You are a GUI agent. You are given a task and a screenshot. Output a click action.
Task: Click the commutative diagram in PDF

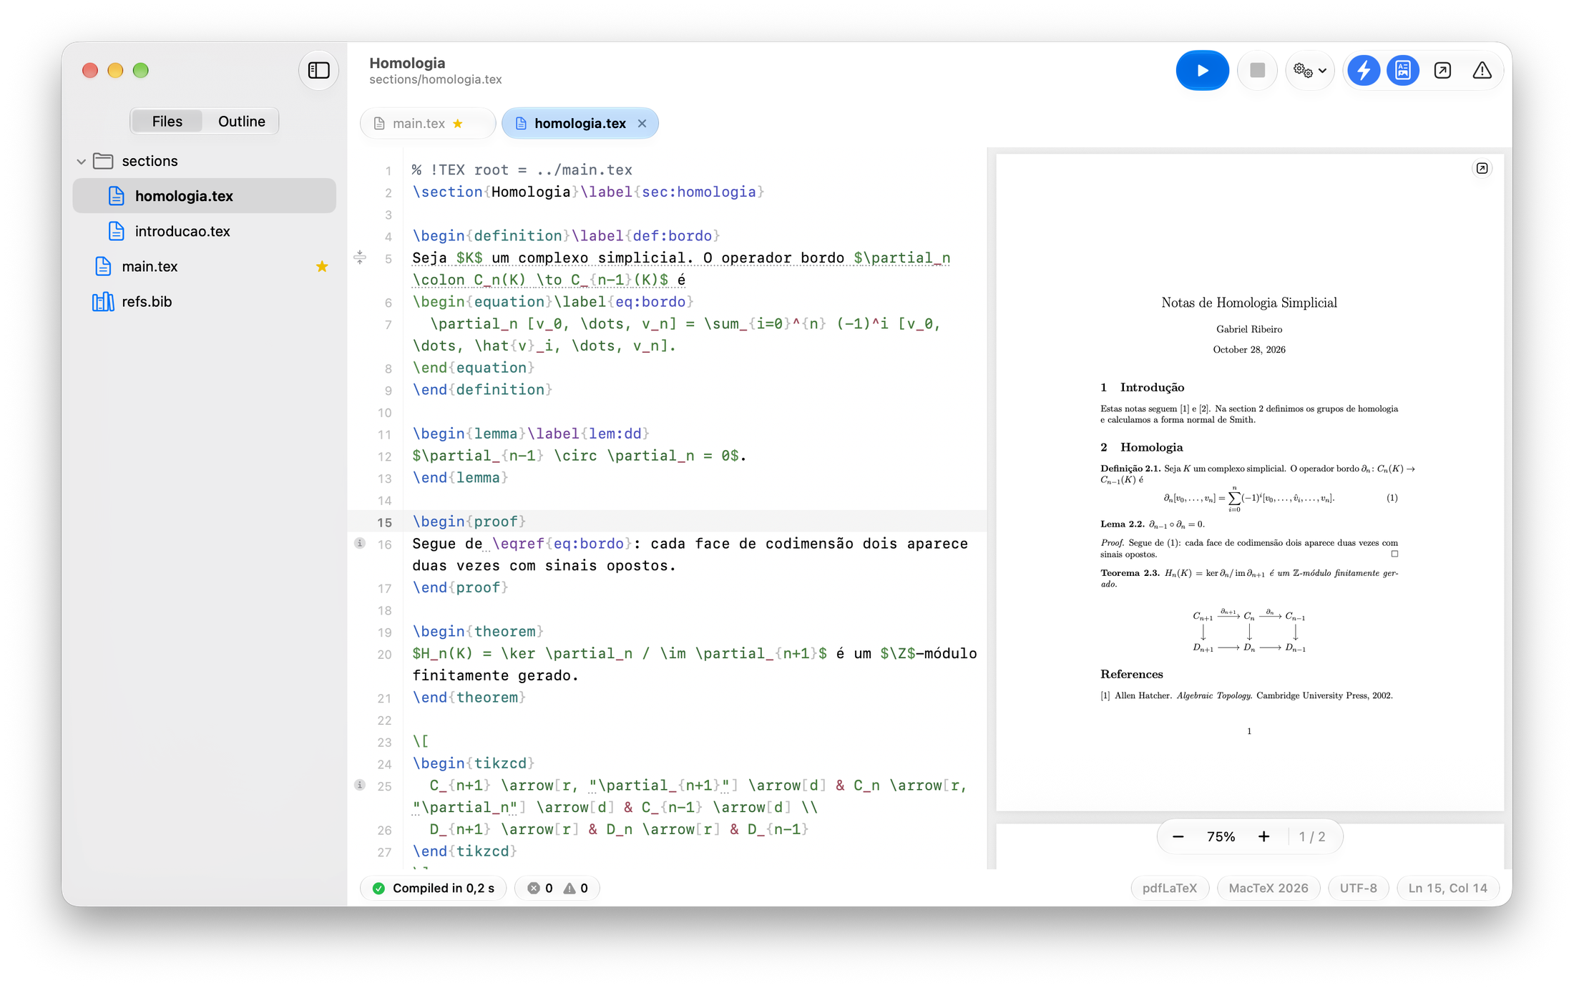coord(1249,631)
